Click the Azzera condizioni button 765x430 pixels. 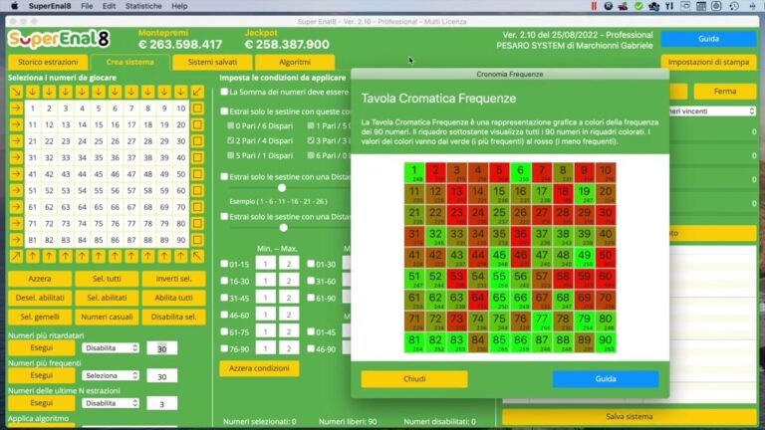click(x=259, y=368)
